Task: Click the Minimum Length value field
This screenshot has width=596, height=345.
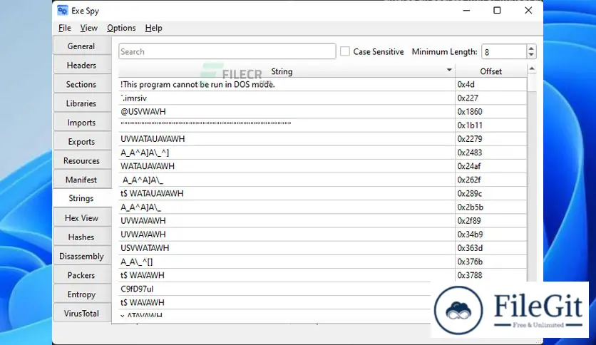Action: 504,51
